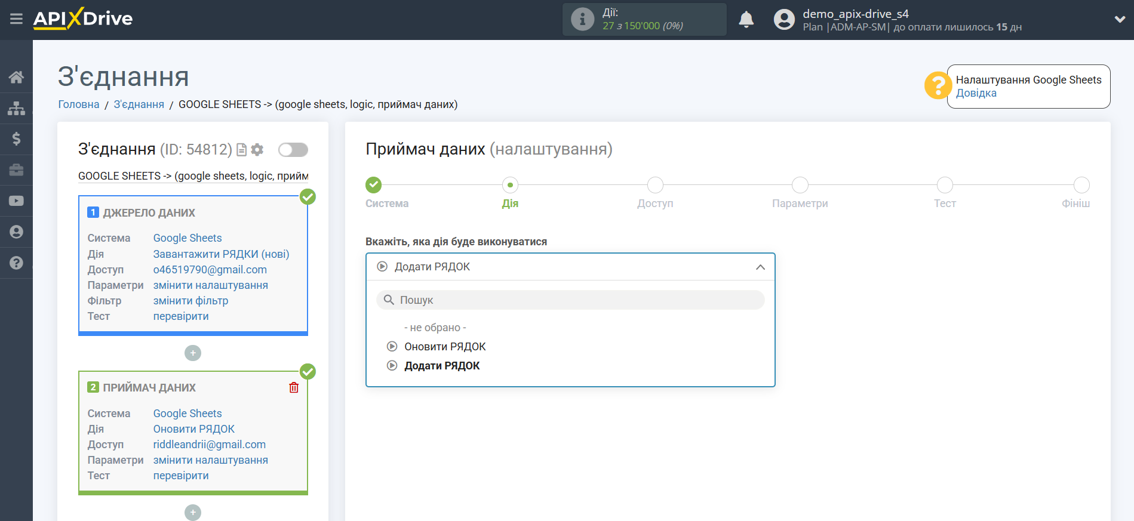Click 'Завантажити РЯДКИ (нові)' link

pos(222,254)
